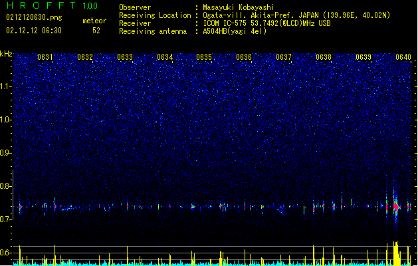Click observer name Masayuki Kobayashi
The image size is (418, 266).
pos(238,7)
